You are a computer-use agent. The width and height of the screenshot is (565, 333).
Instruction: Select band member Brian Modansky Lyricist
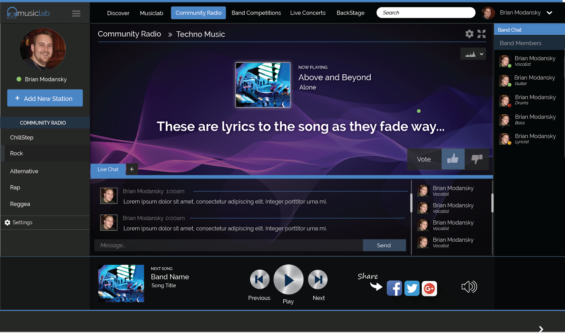(528, 139)
